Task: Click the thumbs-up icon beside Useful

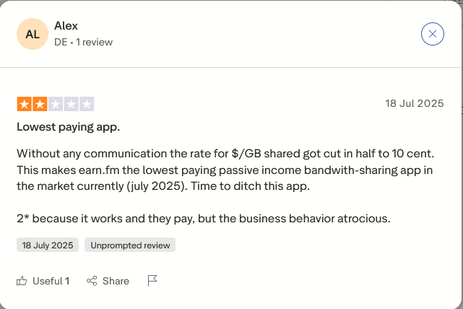Action: tap(22, 281)
